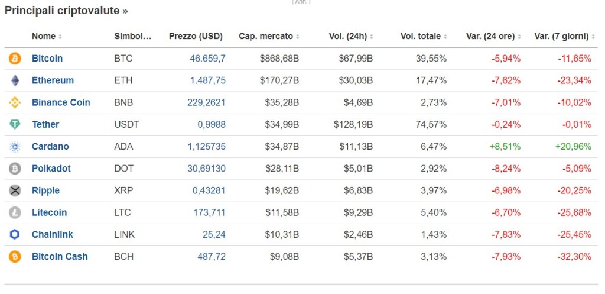Click the Litecoin grey coin icon
This screenshot has width=605, height=294.
15,212
